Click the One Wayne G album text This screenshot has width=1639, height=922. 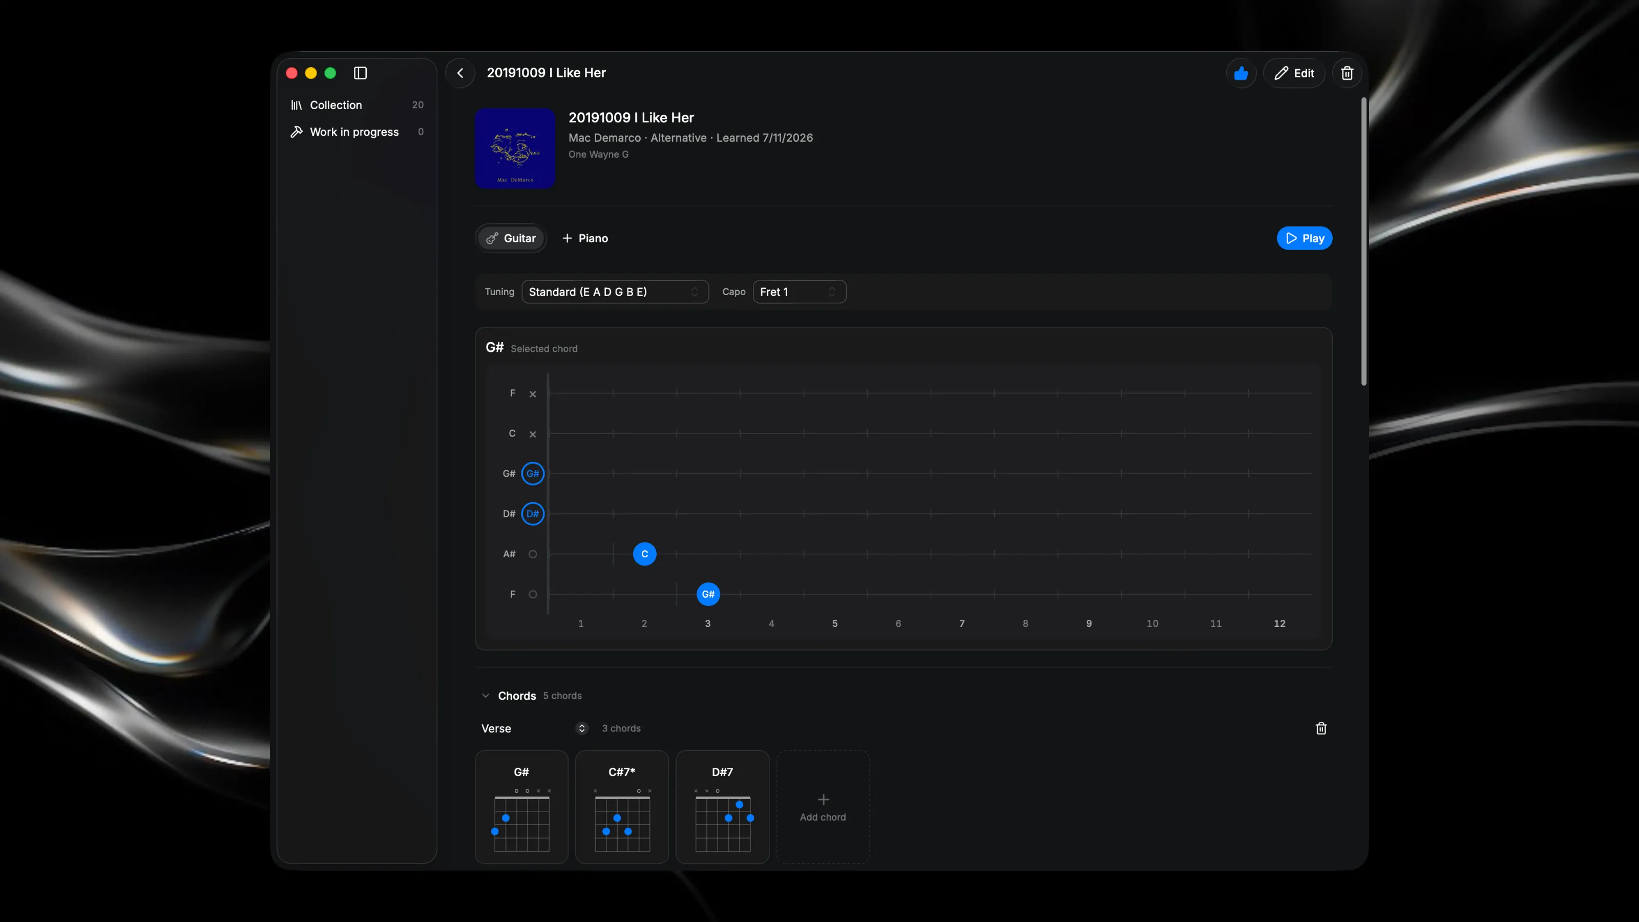(598, 155)
